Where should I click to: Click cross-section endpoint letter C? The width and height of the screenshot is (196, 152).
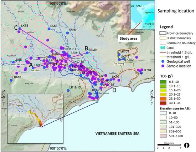click(x=16, y=28)
